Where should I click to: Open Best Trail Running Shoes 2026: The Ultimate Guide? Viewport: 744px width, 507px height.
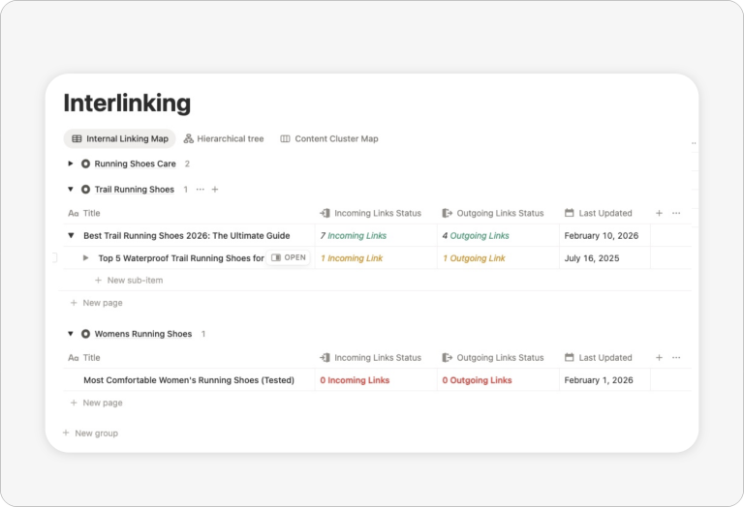186,235
